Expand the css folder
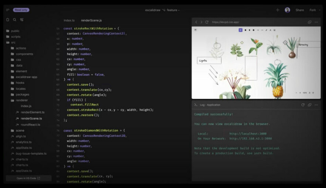The image size is (326, 188). coord(16,60)
